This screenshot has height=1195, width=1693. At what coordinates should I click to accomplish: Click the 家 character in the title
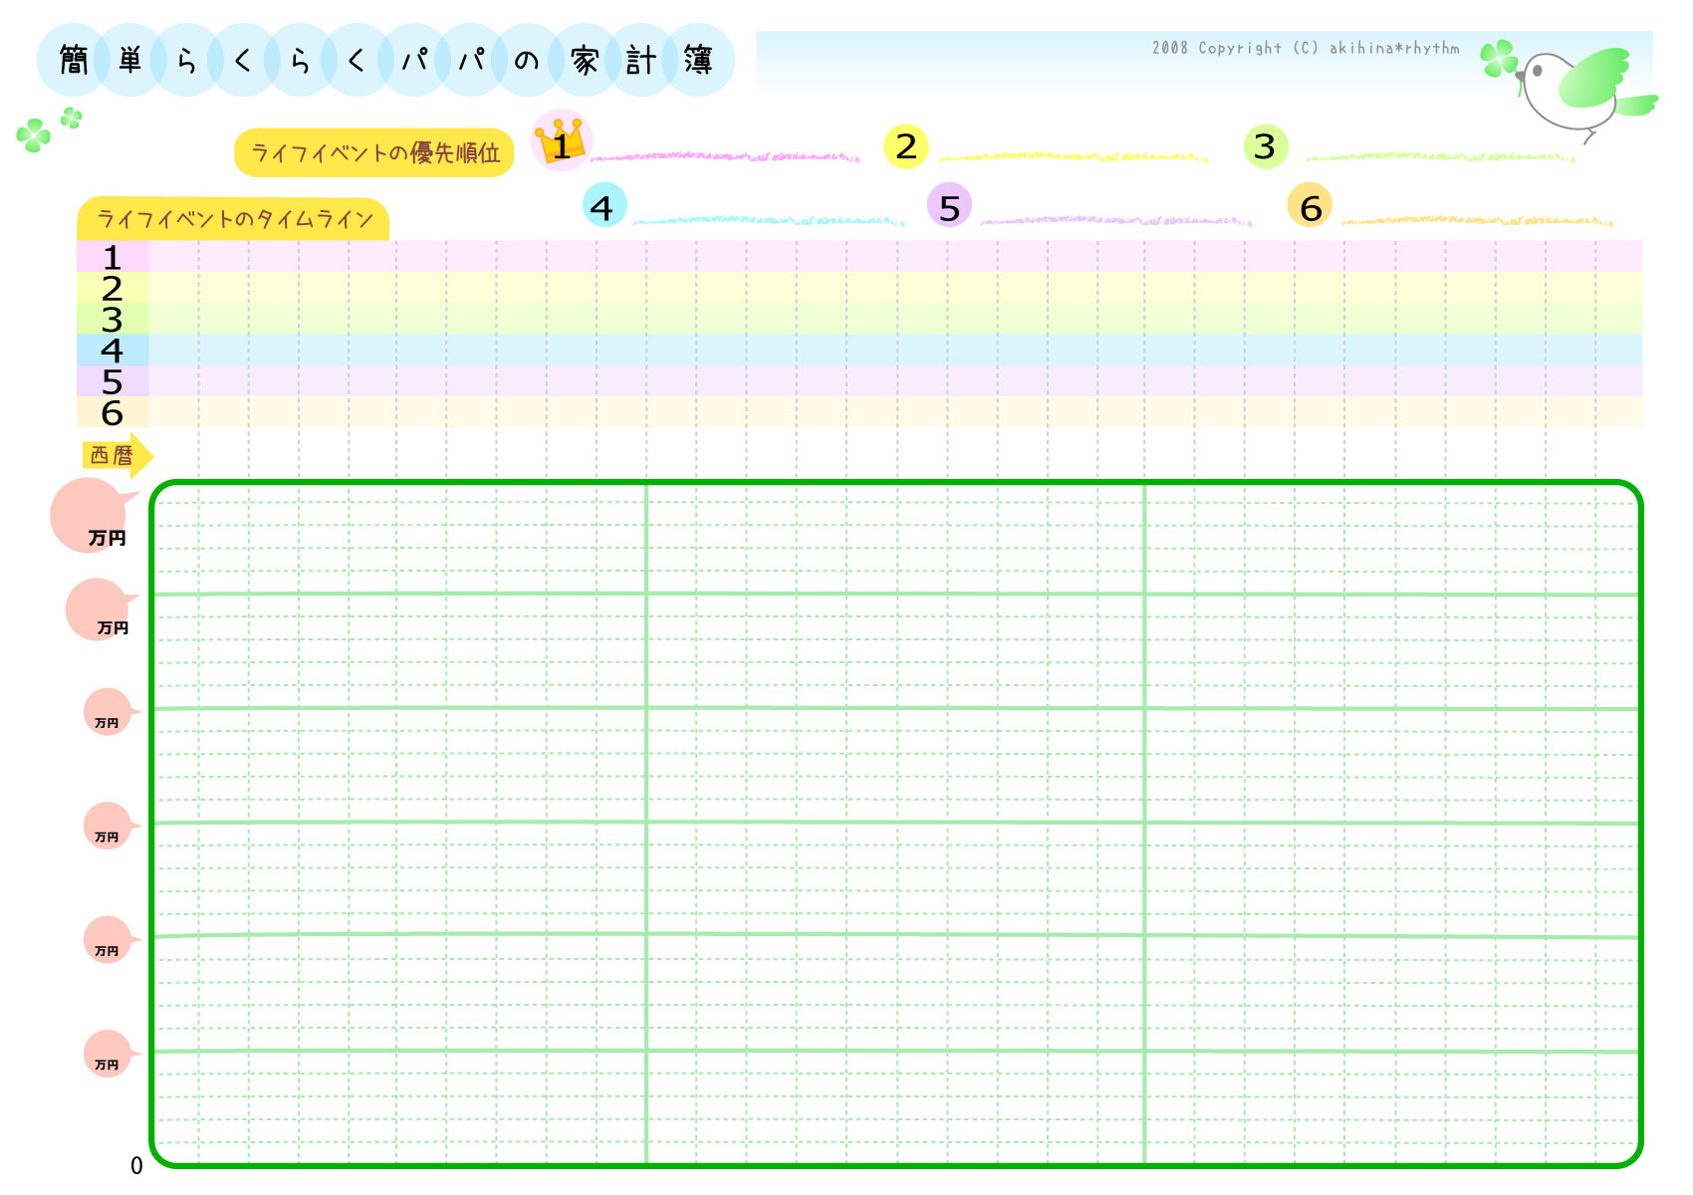[x=585, y=61]
